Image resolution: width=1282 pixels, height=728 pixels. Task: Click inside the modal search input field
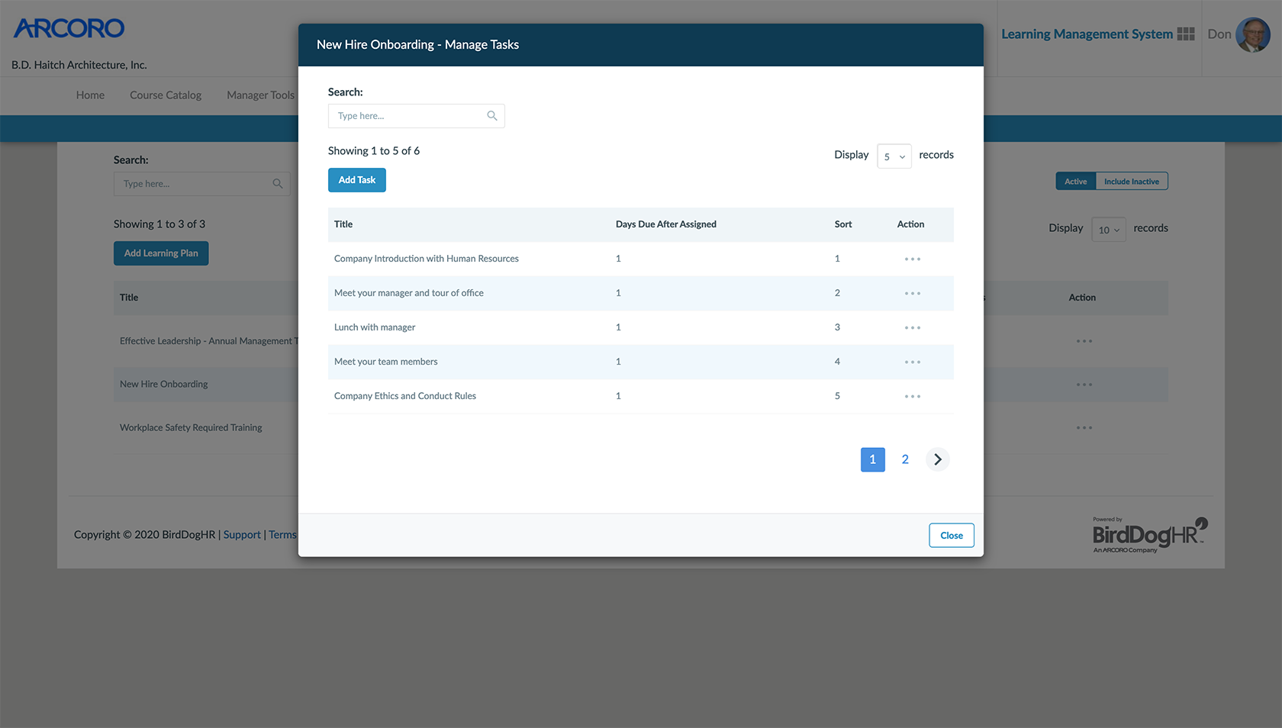404,115
